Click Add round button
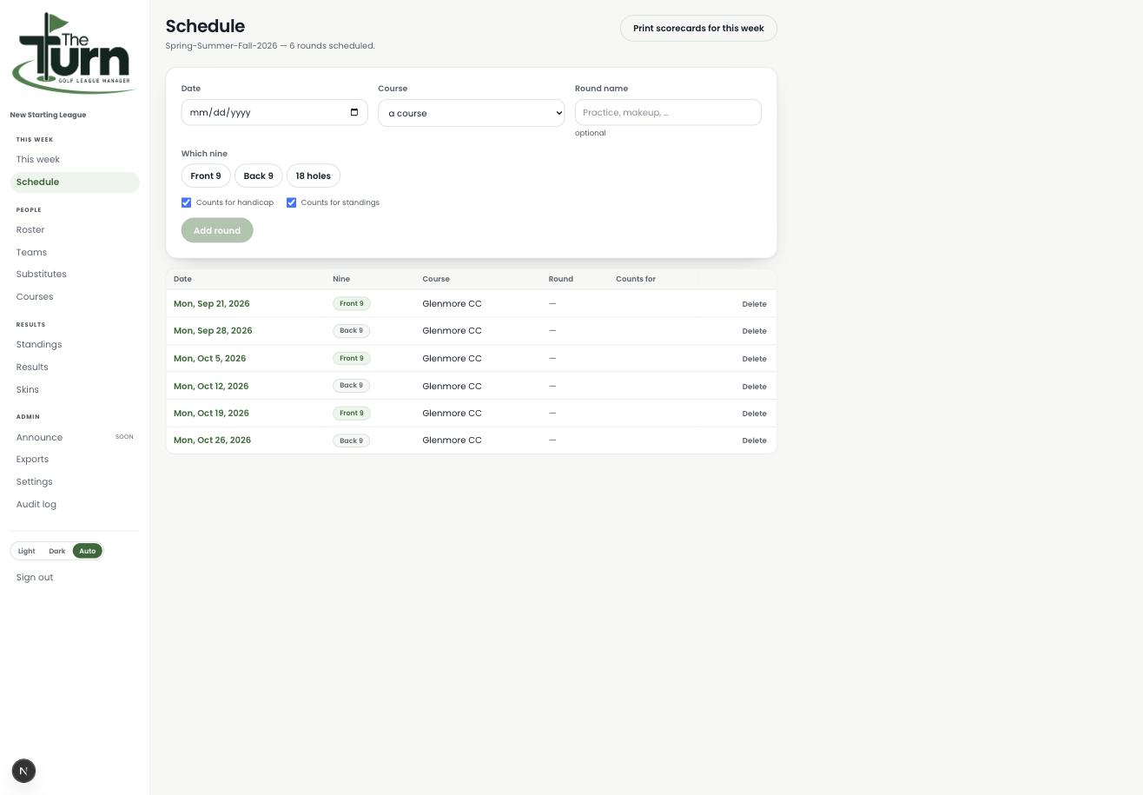The image size is (1143, 795). (217, 230)
